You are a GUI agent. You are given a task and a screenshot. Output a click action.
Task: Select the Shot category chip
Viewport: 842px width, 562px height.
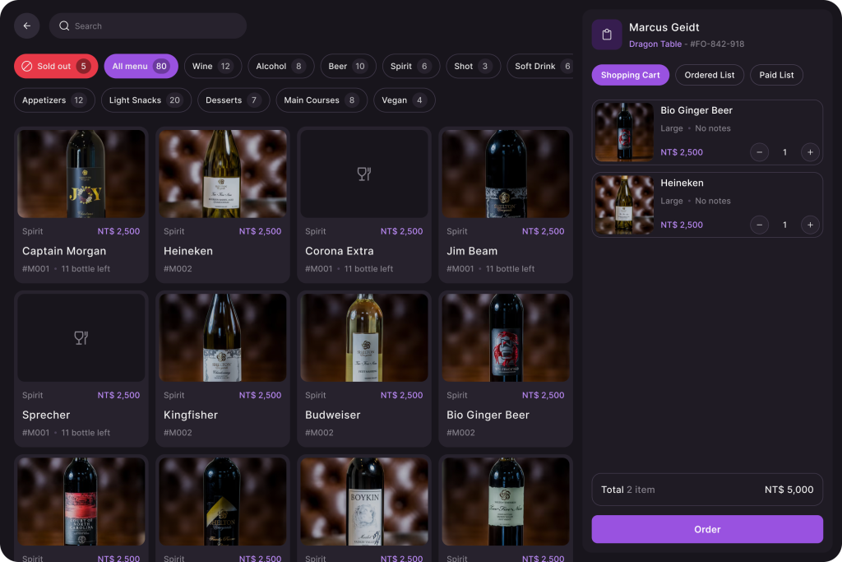(473, 66)
